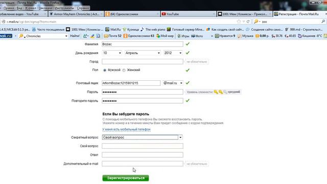Screen dimensions: 327x184
Task: Open the 1001 Мем bookmark
Action: pyautogui.click(x=84, y=30)
